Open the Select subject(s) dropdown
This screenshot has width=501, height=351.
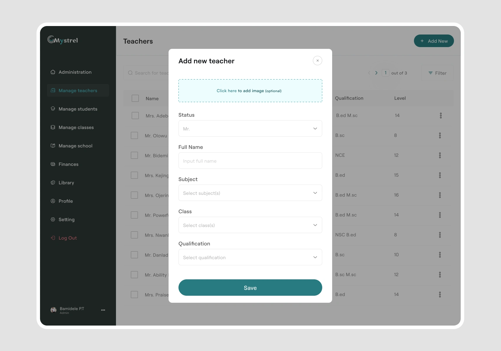[250, 193]
